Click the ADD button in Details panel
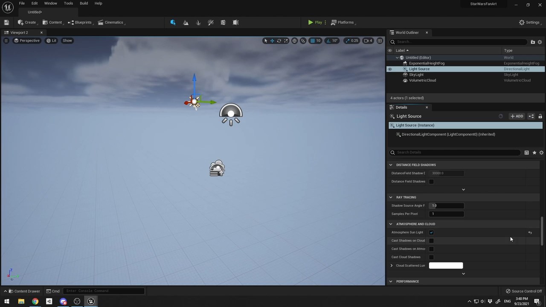546x307 pixels. point(517,116)
